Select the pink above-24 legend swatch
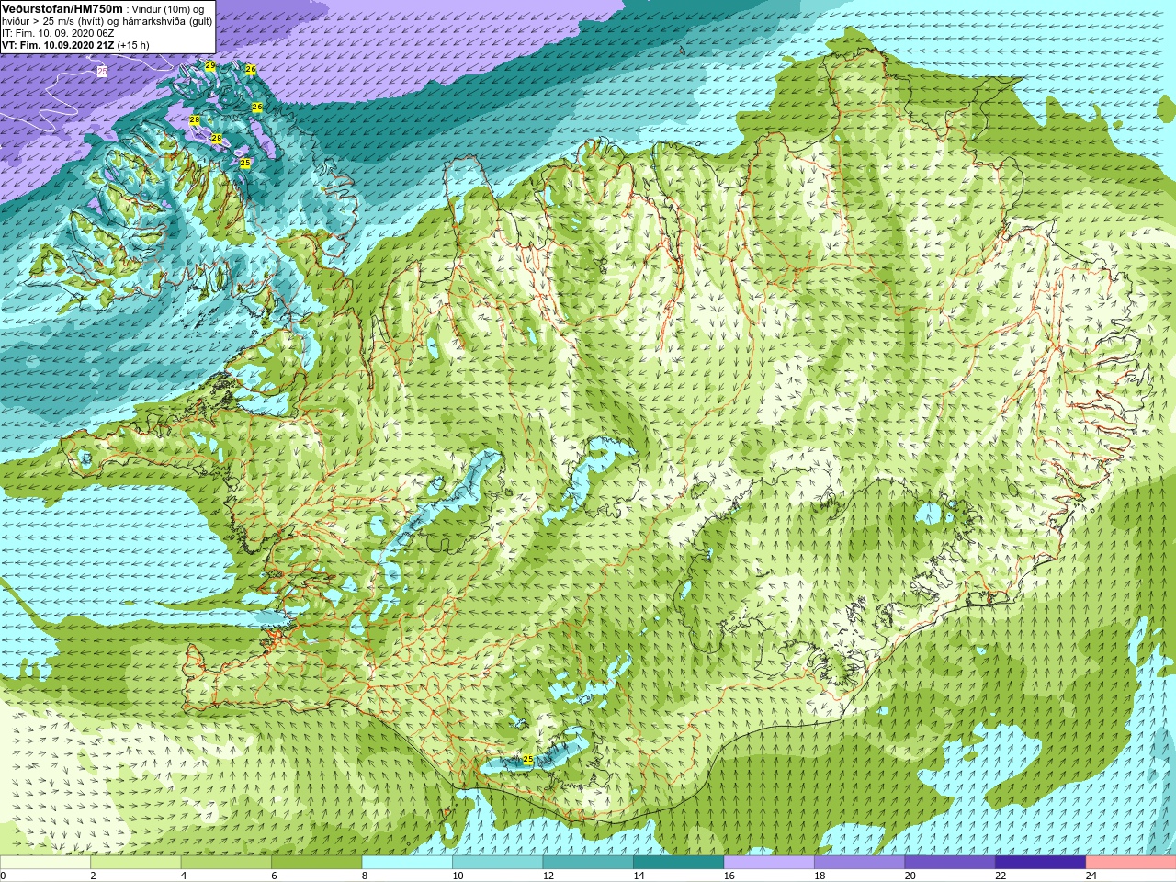 1131,863
